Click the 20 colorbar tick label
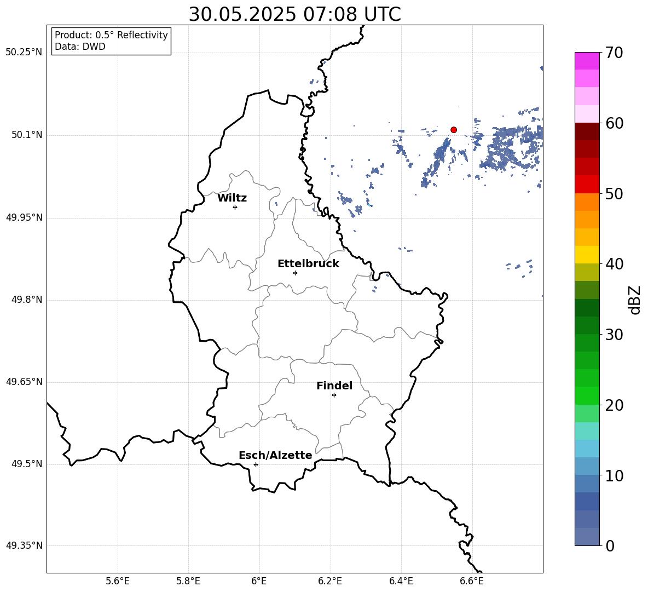This screenshot has width=648, height=592. (x=614, y=405)
